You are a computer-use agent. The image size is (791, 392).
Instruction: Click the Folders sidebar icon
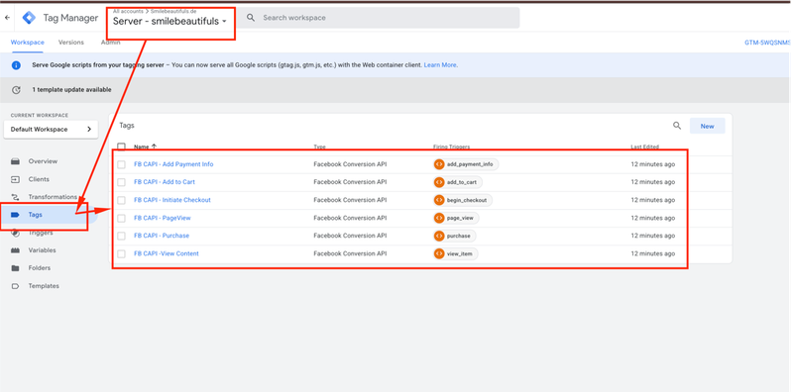pyautogui.click(x=15, y=268)
